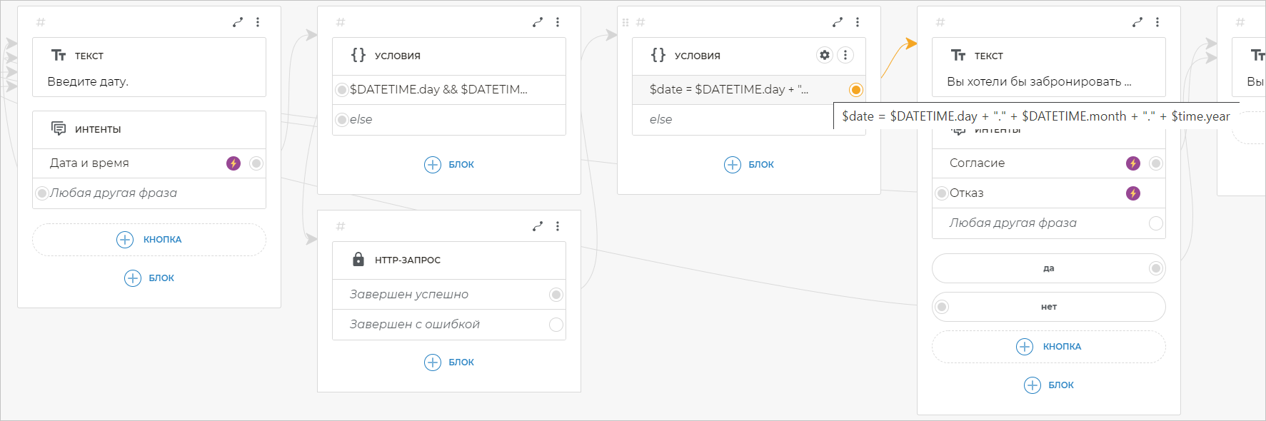Image resolution: width=1266 pixels, height=421 pixels.
Task: Click the lightning icon on Дата и время
Action: 233,163
